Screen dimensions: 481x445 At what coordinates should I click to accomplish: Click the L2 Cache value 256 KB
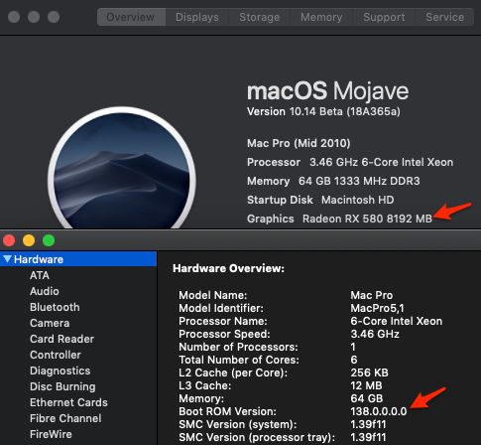369,372
